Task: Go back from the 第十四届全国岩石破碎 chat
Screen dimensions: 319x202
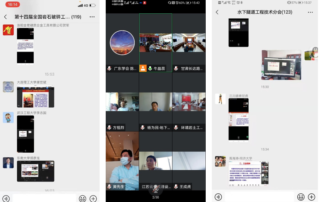Action: coord(5,17)
